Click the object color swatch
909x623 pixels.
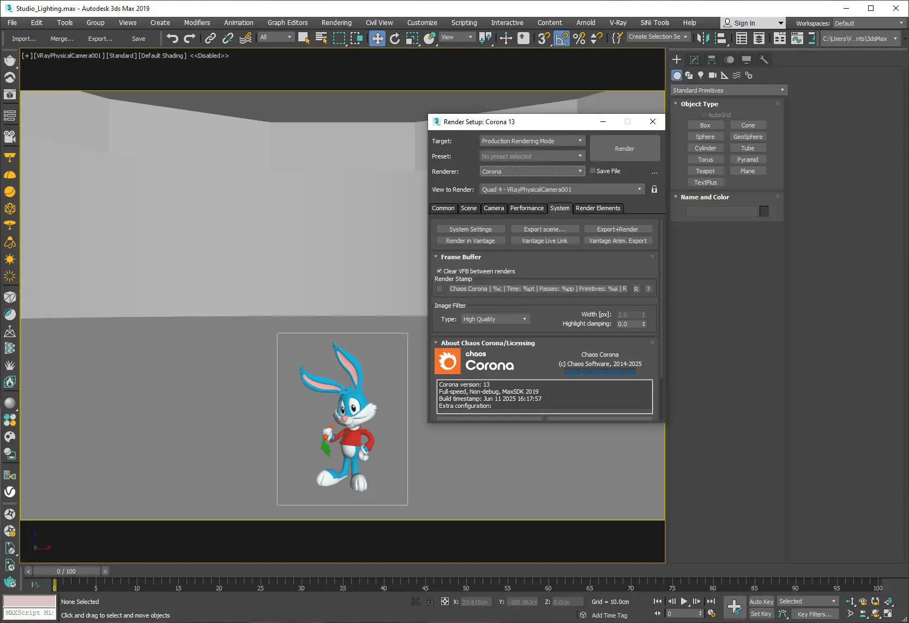pos(764,211)
